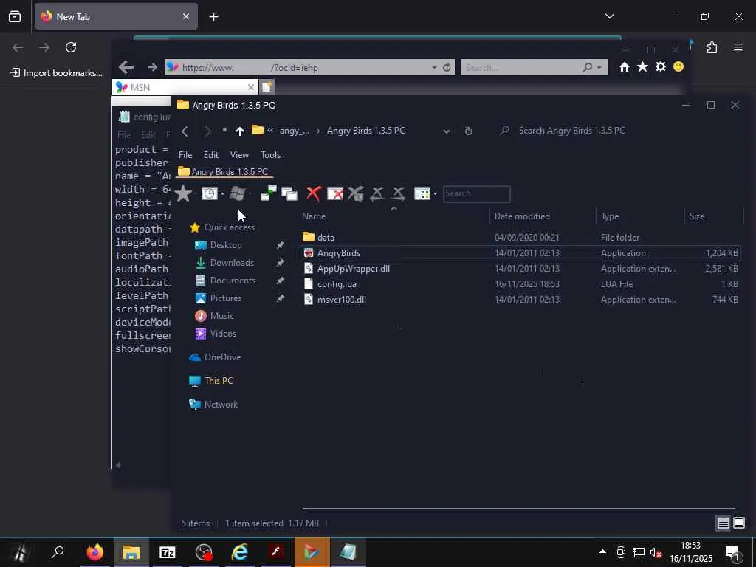The width and height of the screenshot is (756, 567).
Task: Expand the IE address bar dropdown arrow
Action: (434, 67)
